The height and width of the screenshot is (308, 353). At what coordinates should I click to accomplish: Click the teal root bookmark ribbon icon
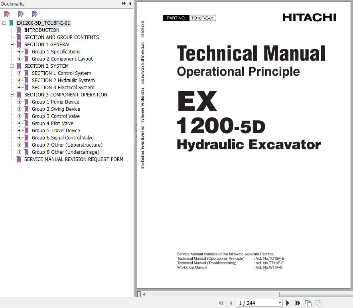point(11,23)
